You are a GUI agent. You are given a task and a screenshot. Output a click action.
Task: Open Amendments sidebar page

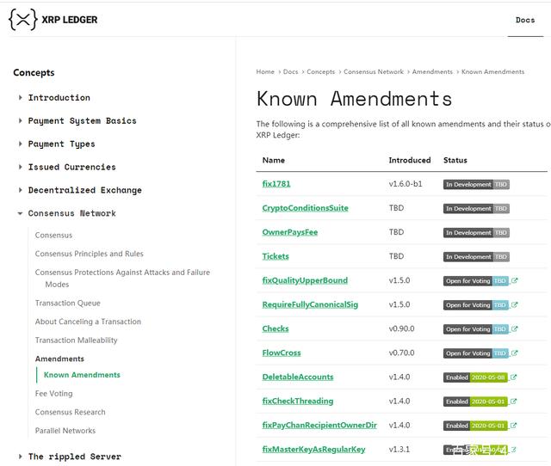pyautogui.click(x=59, y=359)
